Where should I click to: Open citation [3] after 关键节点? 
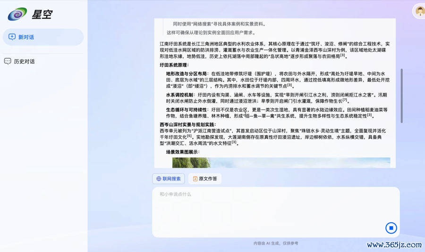click(289, 85)
